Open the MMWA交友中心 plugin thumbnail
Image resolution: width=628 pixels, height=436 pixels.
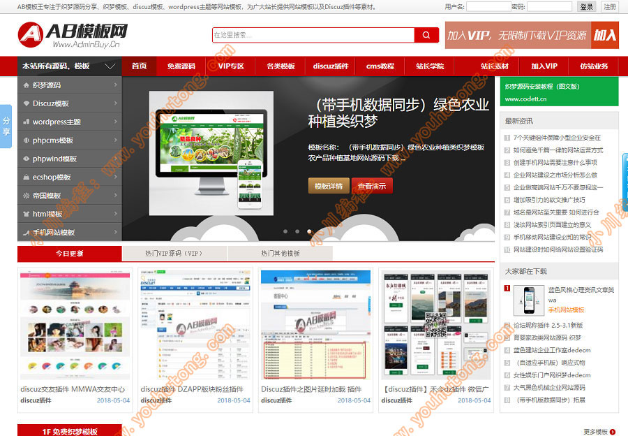75,326
